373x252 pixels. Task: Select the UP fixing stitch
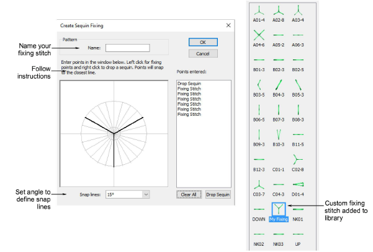[x=298, y=234]
